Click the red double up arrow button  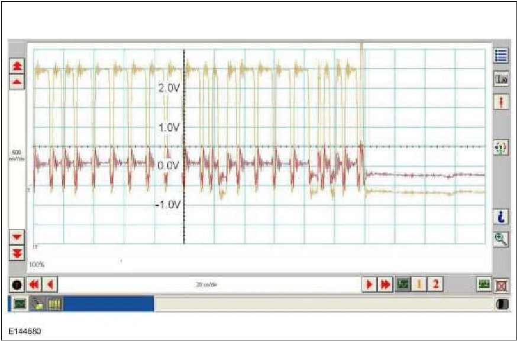[17, 66]
